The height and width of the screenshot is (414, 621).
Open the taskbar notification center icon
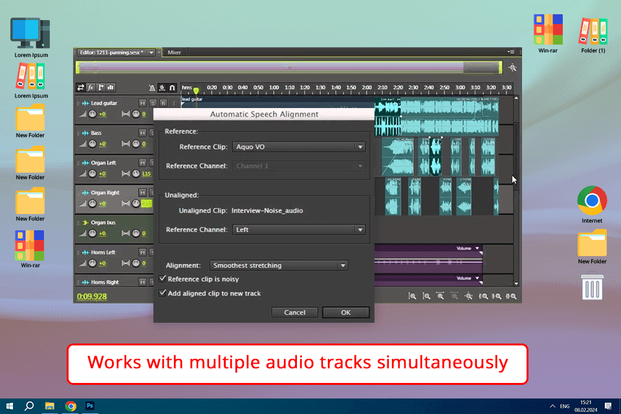click(608, 406)
